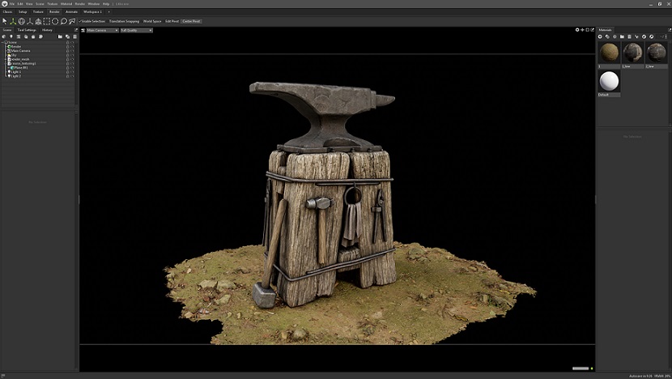672x379 pixels.
Task: Expand the render_mesh tree node
Action: [x=6, y=59]
